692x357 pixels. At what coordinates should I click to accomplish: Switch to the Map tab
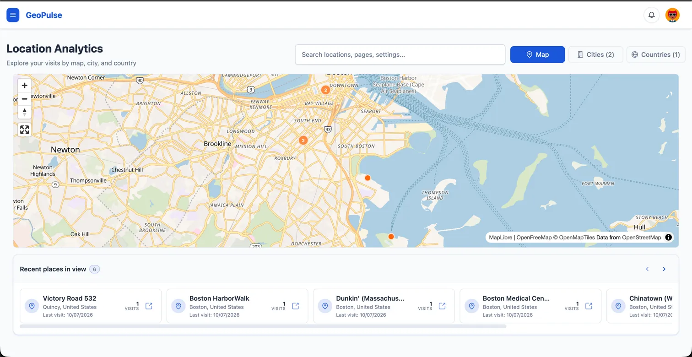(x=537, y=54)
